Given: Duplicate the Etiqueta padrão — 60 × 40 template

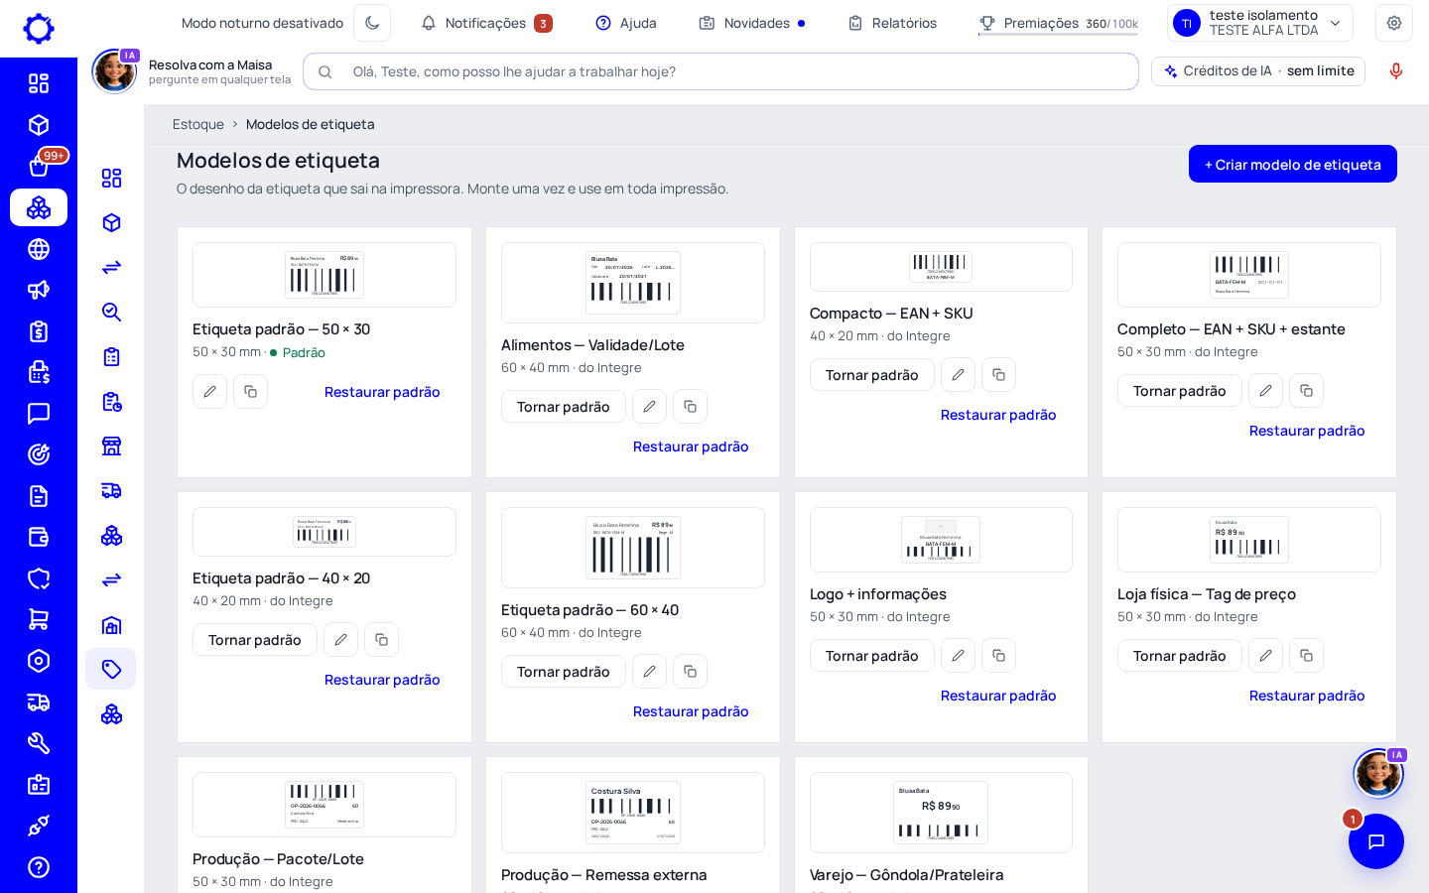Looking at the screenshot, I should [x=690, y=672].
